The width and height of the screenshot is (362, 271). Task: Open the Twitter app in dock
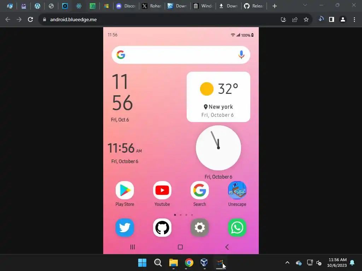click(125, 228)
